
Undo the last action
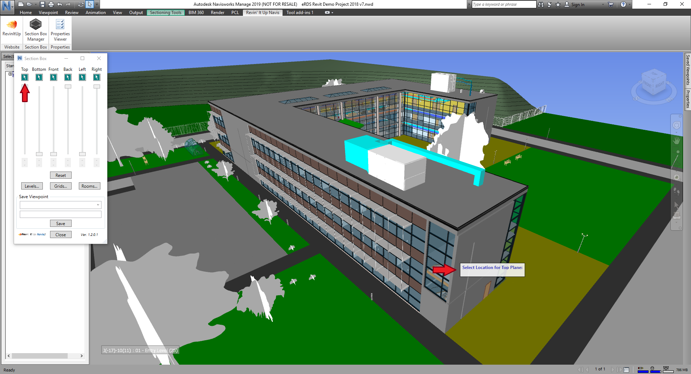(x=60, y=4)
